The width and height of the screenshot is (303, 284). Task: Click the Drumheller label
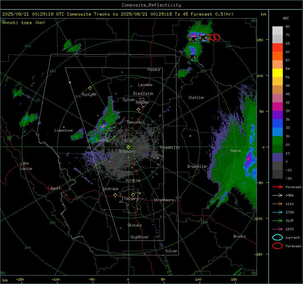pos(197,166)
